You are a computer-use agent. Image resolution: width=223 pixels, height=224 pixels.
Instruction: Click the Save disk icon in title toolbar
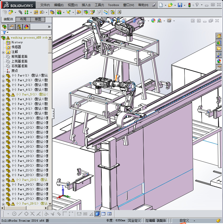pos(180,5)
